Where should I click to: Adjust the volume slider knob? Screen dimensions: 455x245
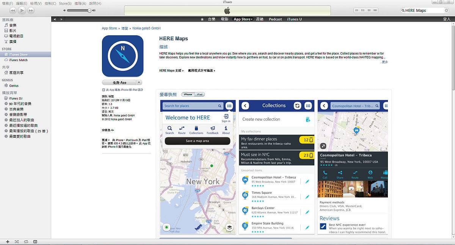89,10
